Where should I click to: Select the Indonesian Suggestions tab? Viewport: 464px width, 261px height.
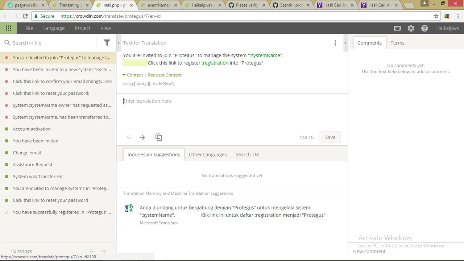click(154, 154)
